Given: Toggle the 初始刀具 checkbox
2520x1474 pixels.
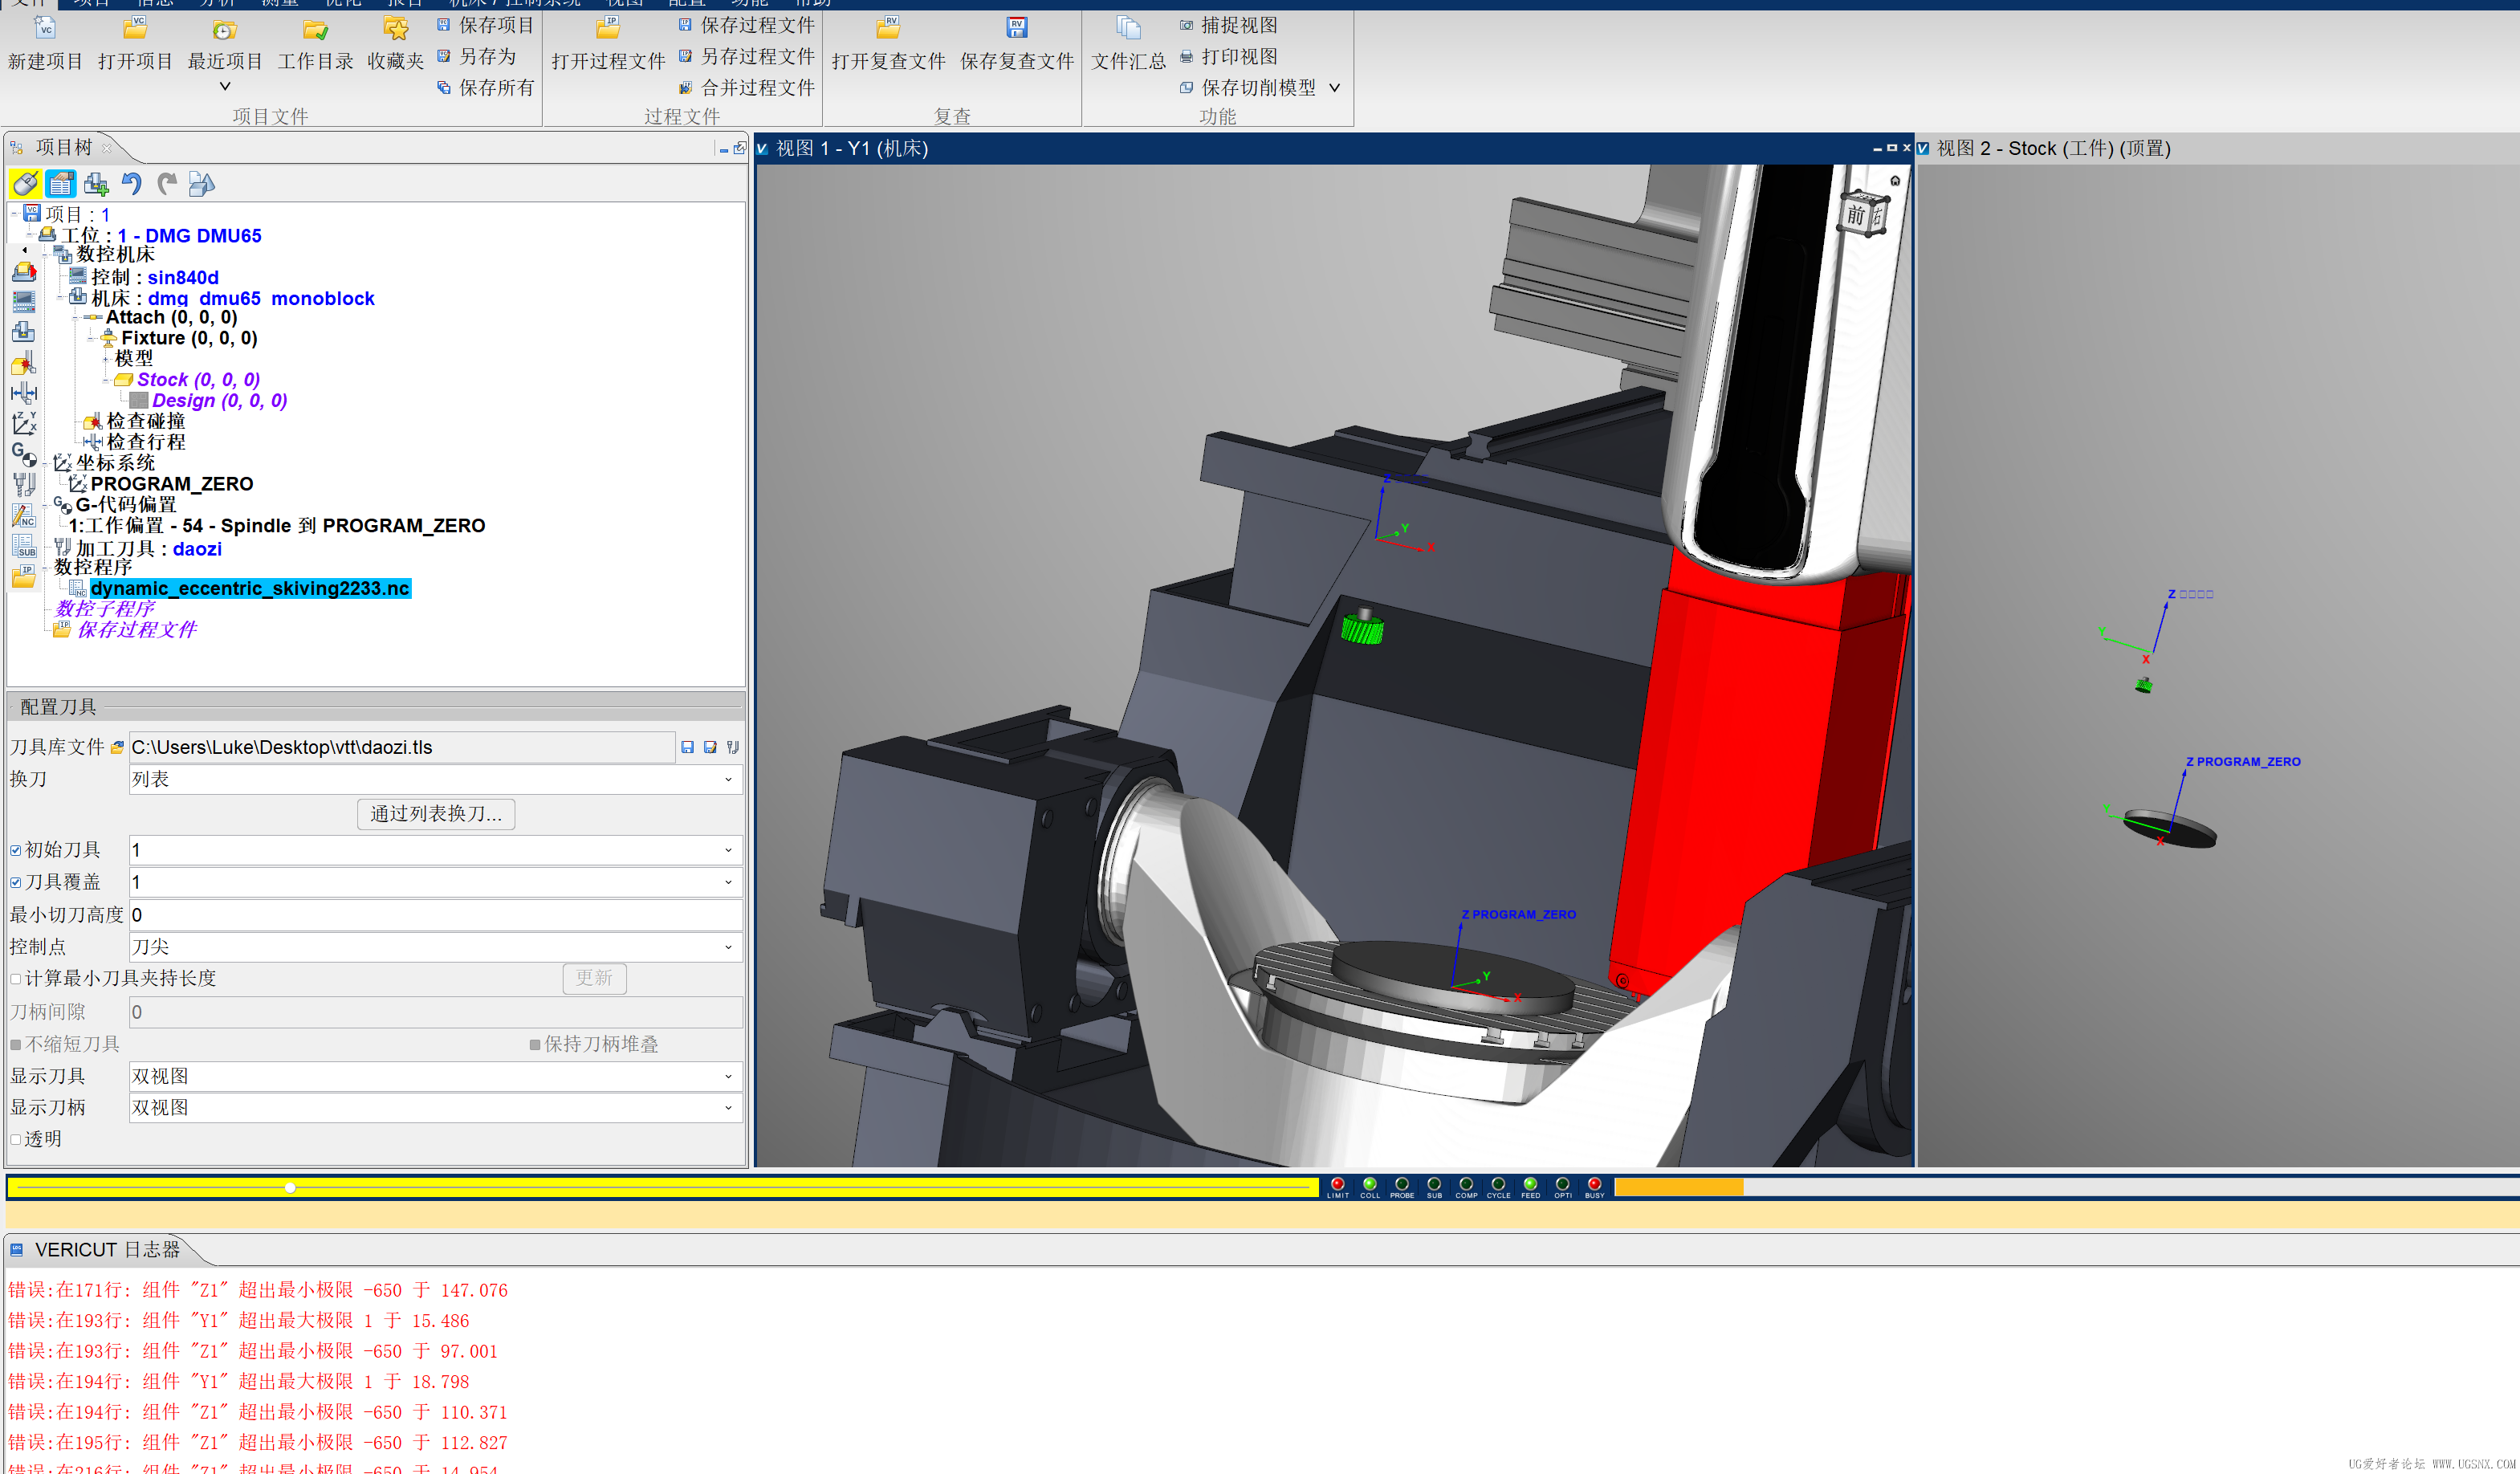Looking at the screenshot, I should (16, 850).
